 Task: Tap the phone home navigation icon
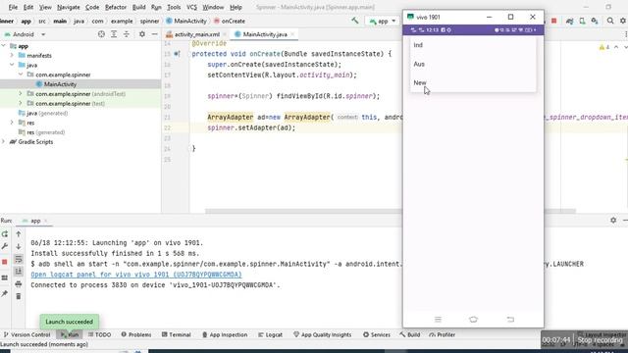point(473,320)
